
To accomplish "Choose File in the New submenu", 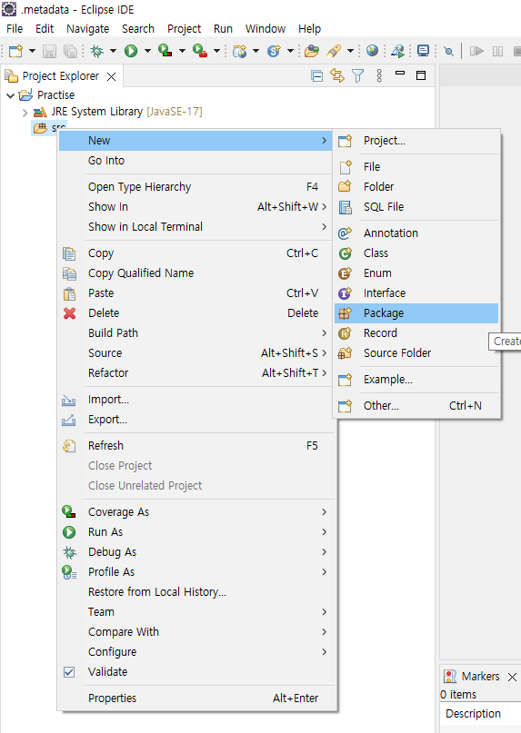I will (x=416, y=167).
